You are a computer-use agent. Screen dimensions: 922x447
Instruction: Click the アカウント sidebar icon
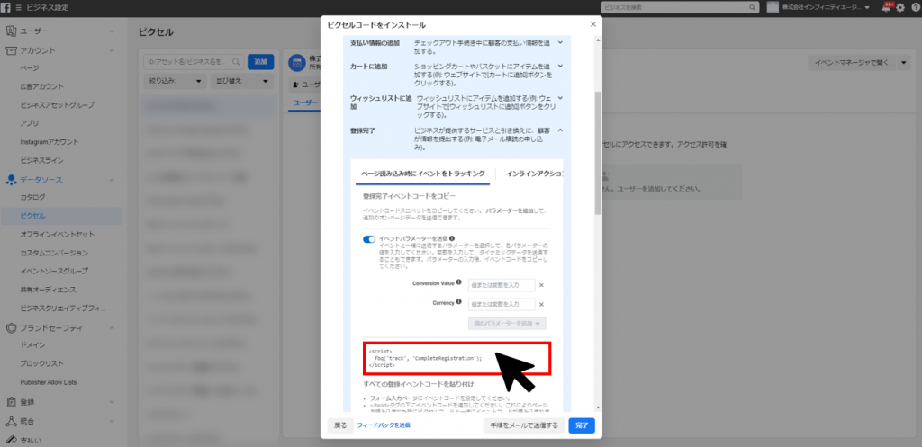click(x=11, y=50)
